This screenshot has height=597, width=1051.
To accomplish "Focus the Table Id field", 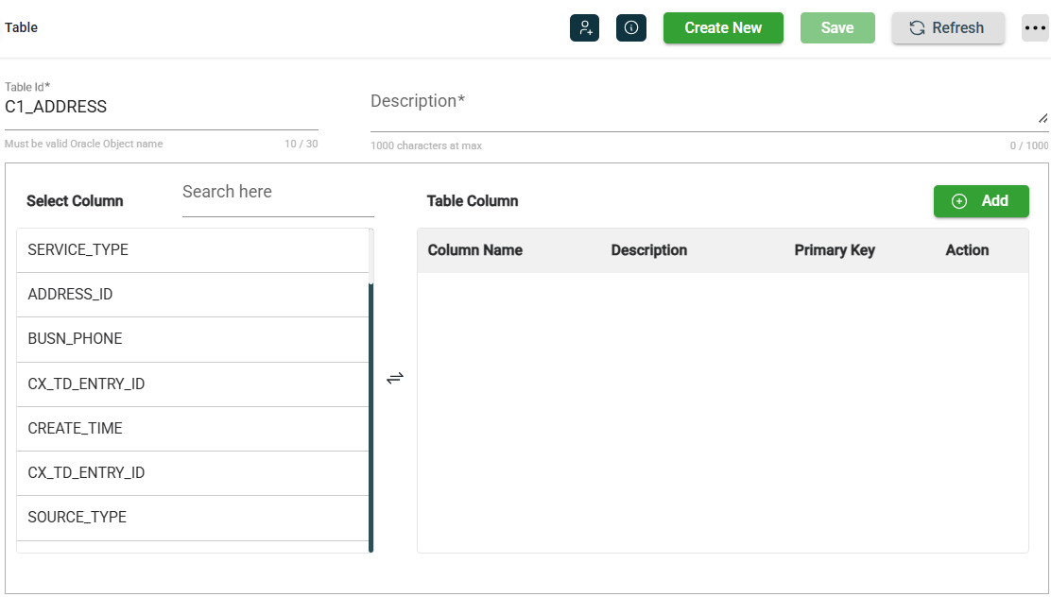I will pyautogui.click(x=161, y=108).
